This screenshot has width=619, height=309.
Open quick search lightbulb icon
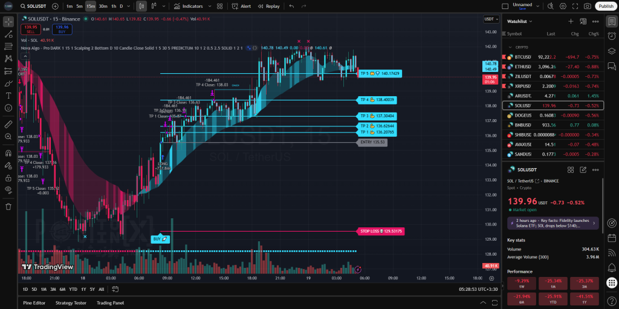pyautogui.click(x=551, y=6)
